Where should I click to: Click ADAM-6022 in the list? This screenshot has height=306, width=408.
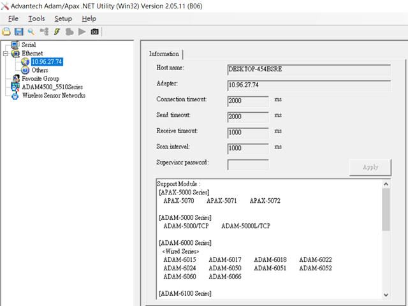tap(316, 259)
